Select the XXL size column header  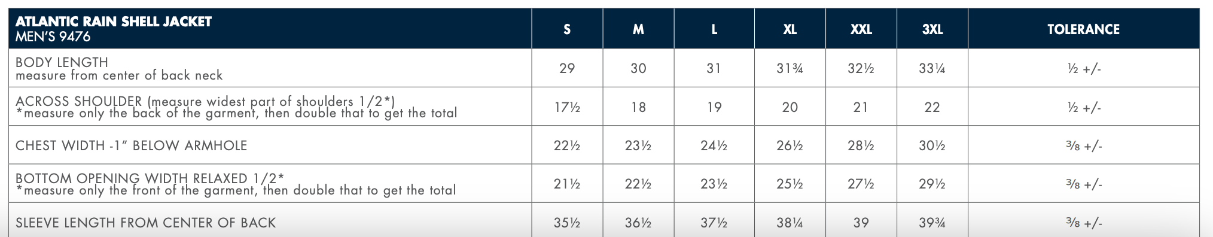pos(861,29)
